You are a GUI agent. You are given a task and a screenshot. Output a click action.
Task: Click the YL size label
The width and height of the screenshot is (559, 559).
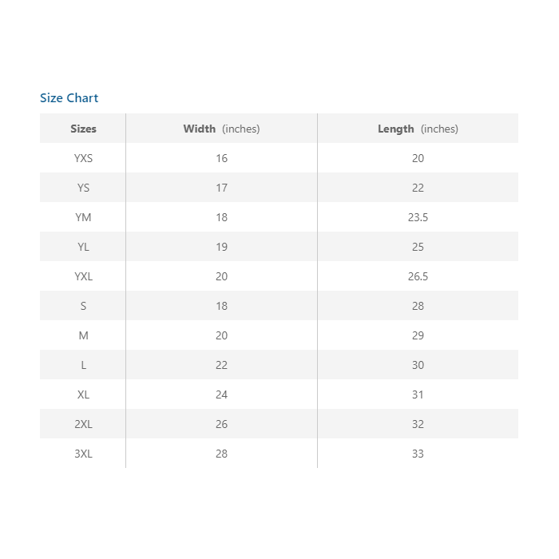83,247
